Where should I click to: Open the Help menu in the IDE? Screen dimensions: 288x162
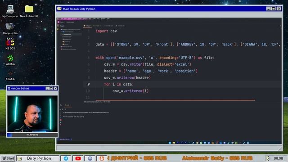pyautogui.click(x=108, y=19)
